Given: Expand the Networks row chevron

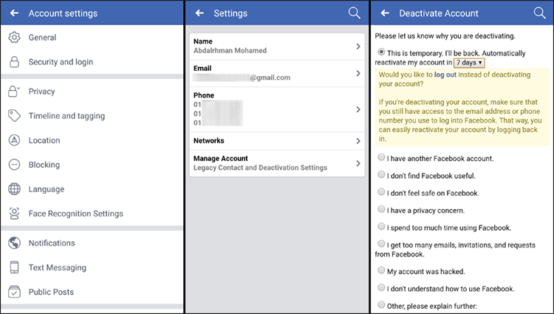Looking at the screenshot, I should pos(358,141).
